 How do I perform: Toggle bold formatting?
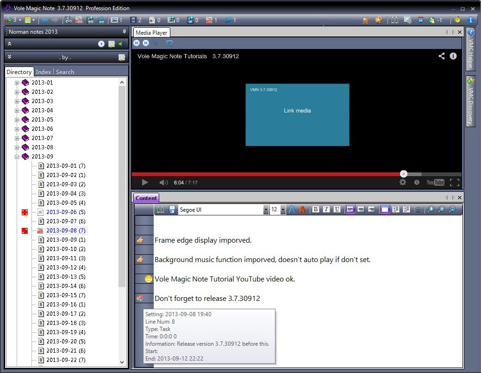point(316,209)
